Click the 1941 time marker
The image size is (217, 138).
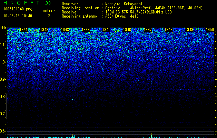coord(23,30)
